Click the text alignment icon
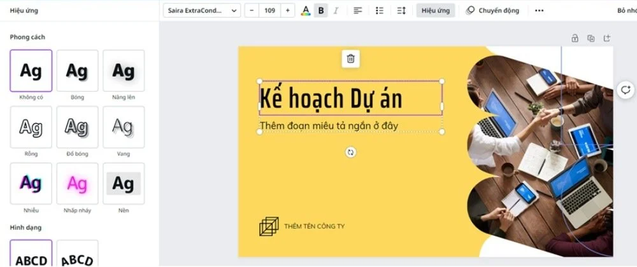 357,11
